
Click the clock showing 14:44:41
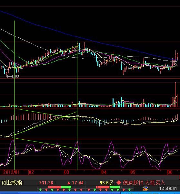coord(168,189)
